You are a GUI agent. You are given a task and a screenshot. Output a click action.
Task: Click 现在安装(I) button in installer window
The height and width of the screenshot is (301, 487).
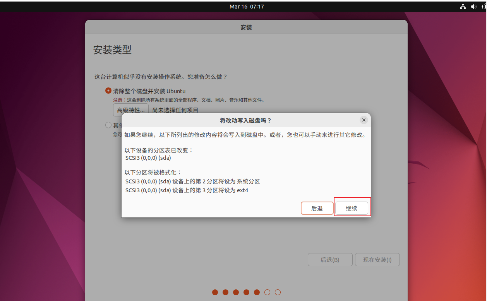[377, 260]
